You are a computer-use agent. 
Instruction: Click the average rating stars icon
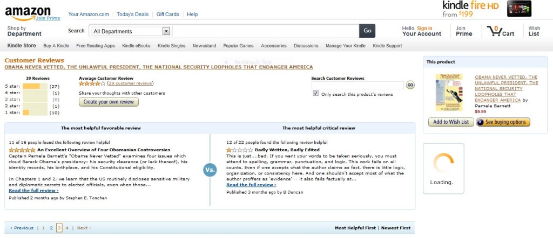[92, 83]
